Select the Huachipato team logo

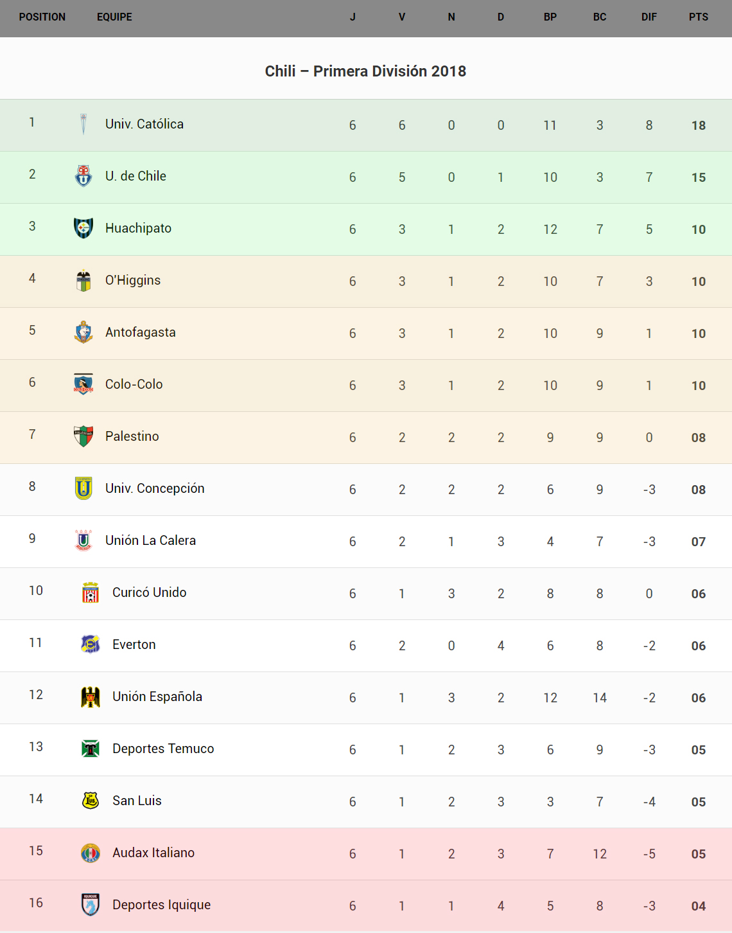[x=83, y=228]
